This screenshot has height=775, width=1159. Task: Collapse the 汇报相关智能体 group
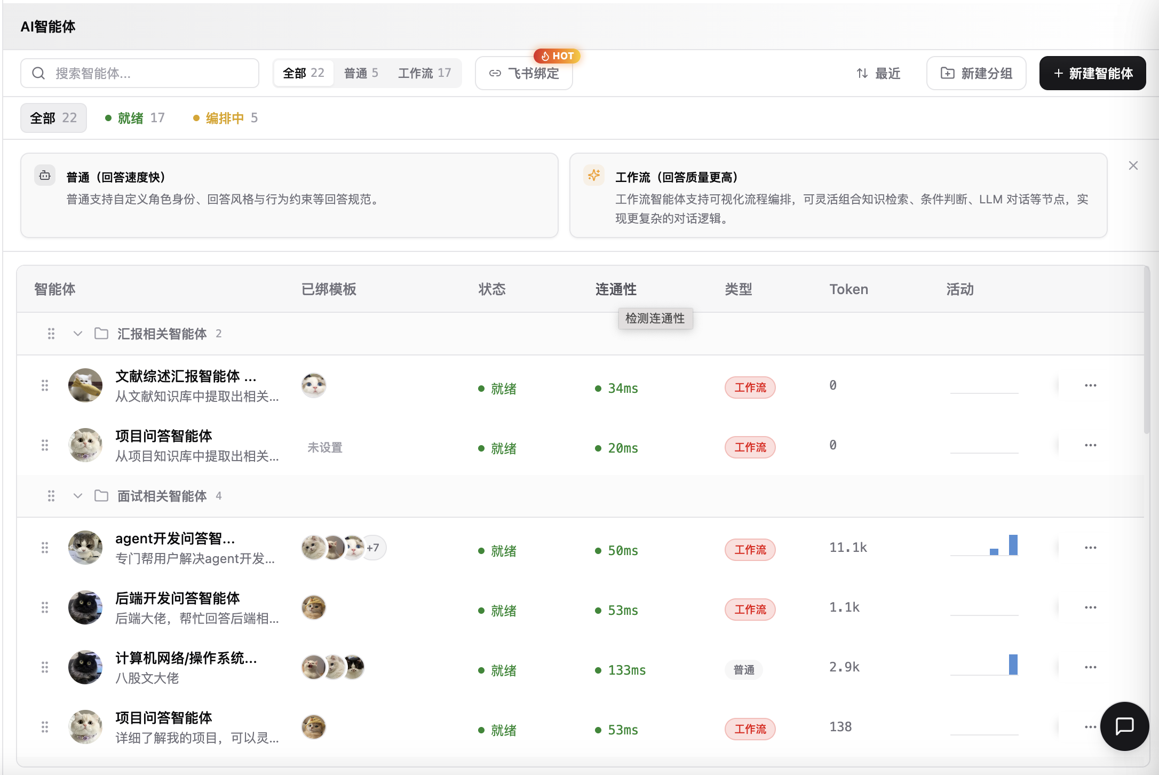78,334
